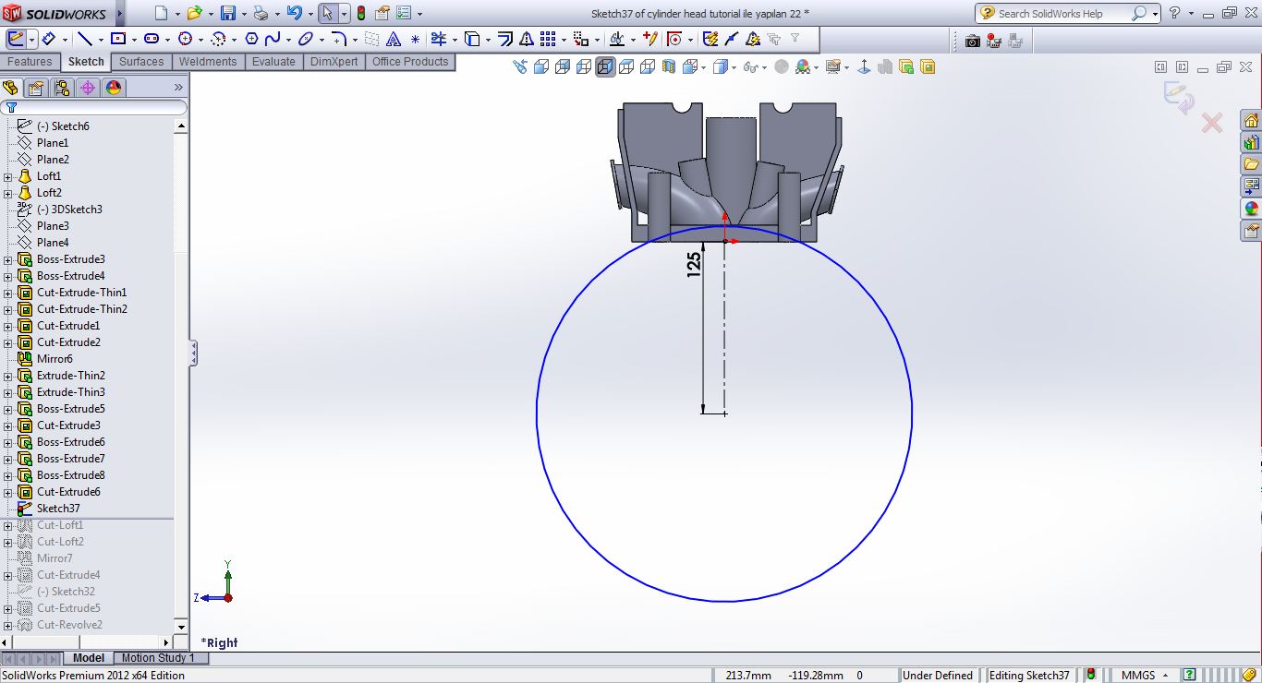1262x683 pixels.
Task: Expand the SolidWorks menu arrow
Action: (x=119, y=14)
